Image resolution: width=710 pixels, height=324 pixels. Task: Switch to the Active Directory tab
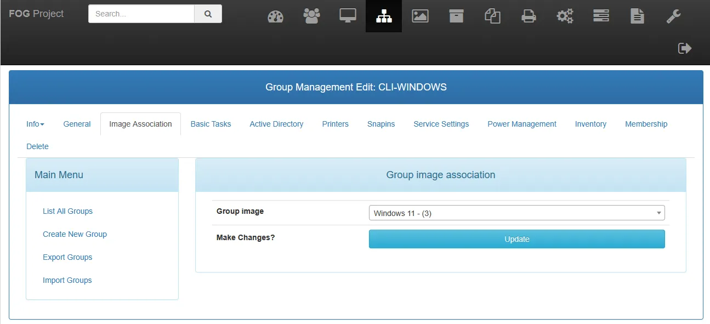point(276,124)
